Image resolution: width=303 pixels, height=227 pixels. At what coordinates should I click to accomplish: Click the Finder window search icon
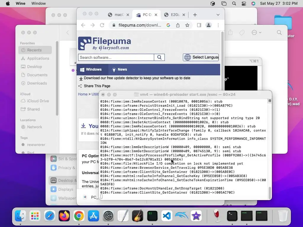[279, 33]
